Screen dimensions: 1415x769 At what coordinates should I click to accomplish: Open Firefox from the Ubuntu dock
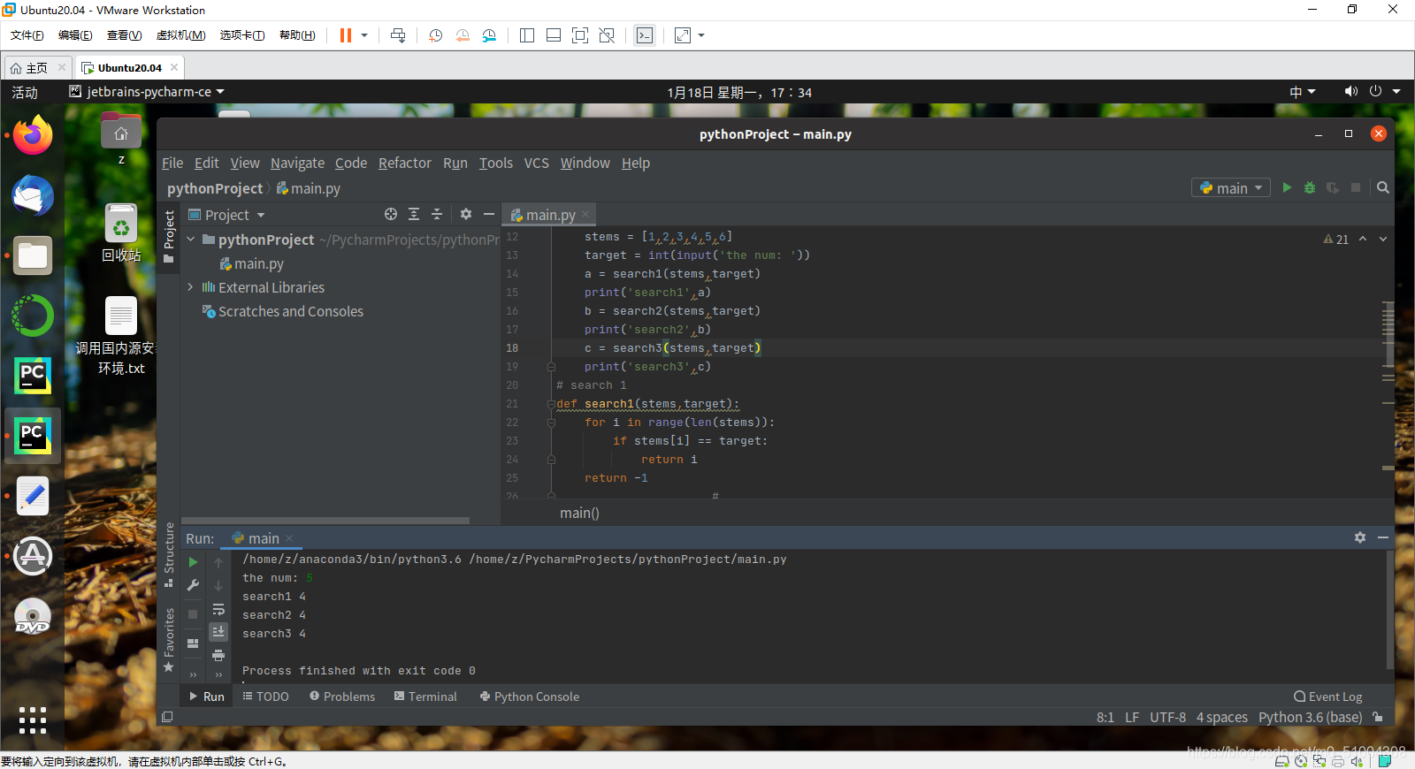[x=33, y=135]
